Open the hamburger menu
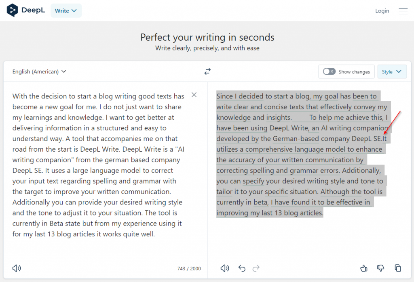The image size is (414, 282). point(403,11)
